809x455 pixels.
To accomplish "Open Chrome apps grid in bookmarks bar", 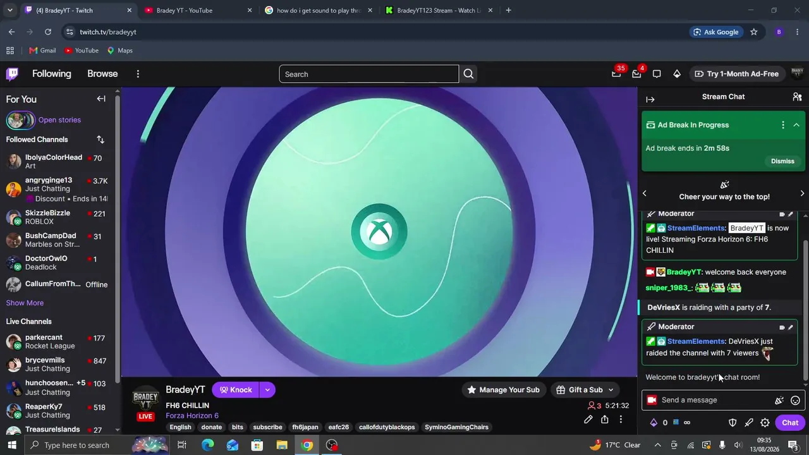I will click(x=10, y=51).
